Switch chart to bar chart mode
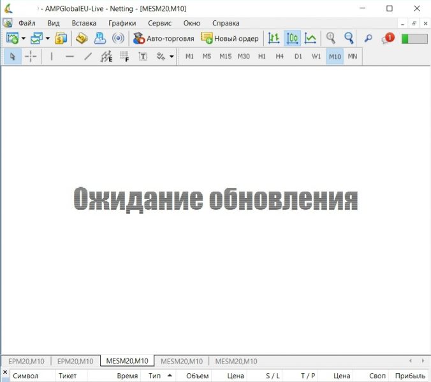 (x=274, y=38)
